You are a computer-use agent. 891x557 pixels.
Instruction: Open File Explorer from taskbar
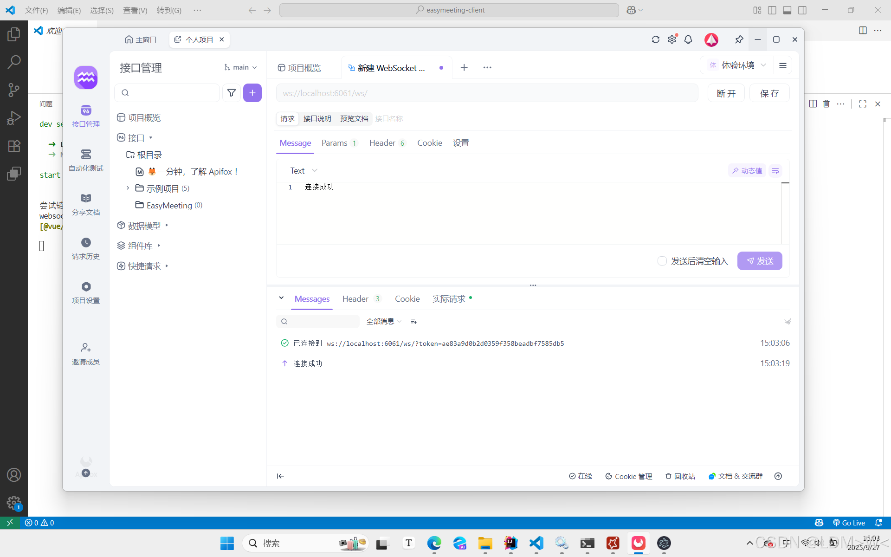click(485, 543)
